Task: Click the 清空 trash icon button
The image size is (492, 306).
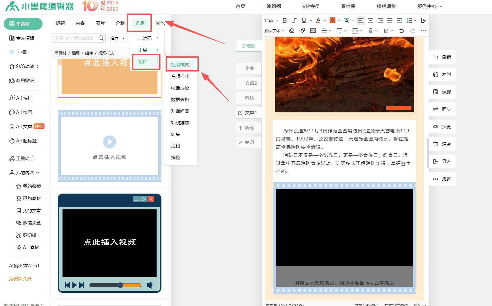Action: pyautogui.click(x=442, y=144)
